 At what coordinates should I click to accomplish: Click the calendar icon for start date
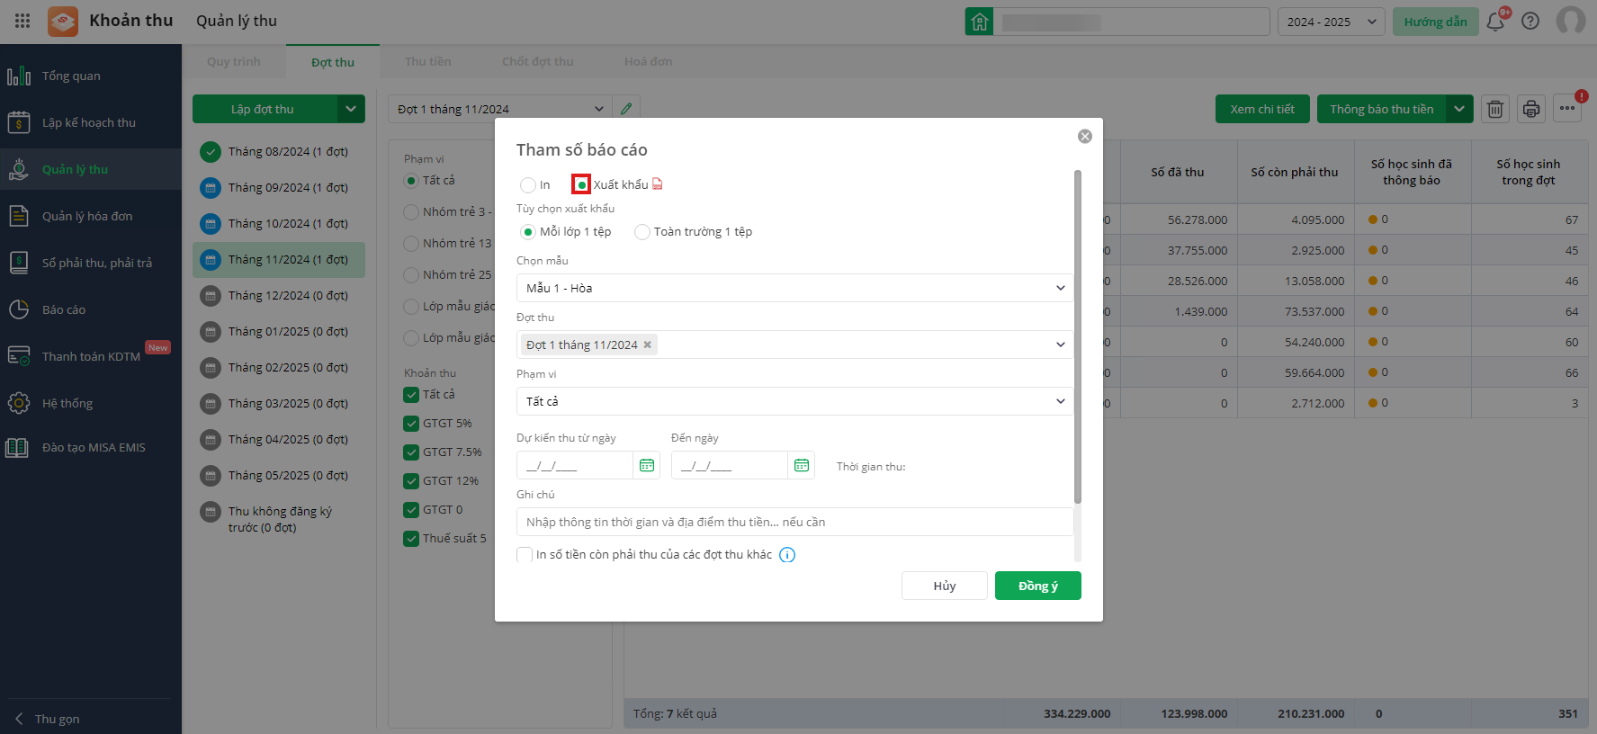[x=646, y=465]
